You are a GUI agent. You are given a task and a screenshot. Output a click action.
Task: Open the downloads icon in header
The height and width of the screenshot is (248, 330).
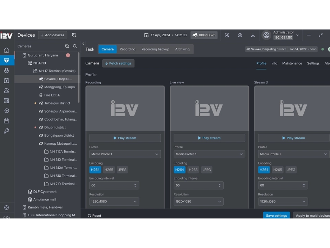253,35
